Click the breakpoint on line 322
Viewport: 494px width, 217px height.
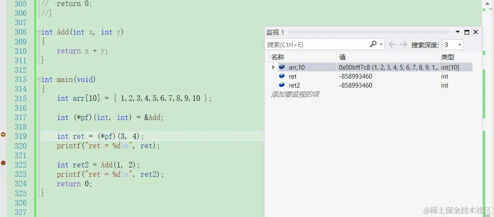point(3,163)
